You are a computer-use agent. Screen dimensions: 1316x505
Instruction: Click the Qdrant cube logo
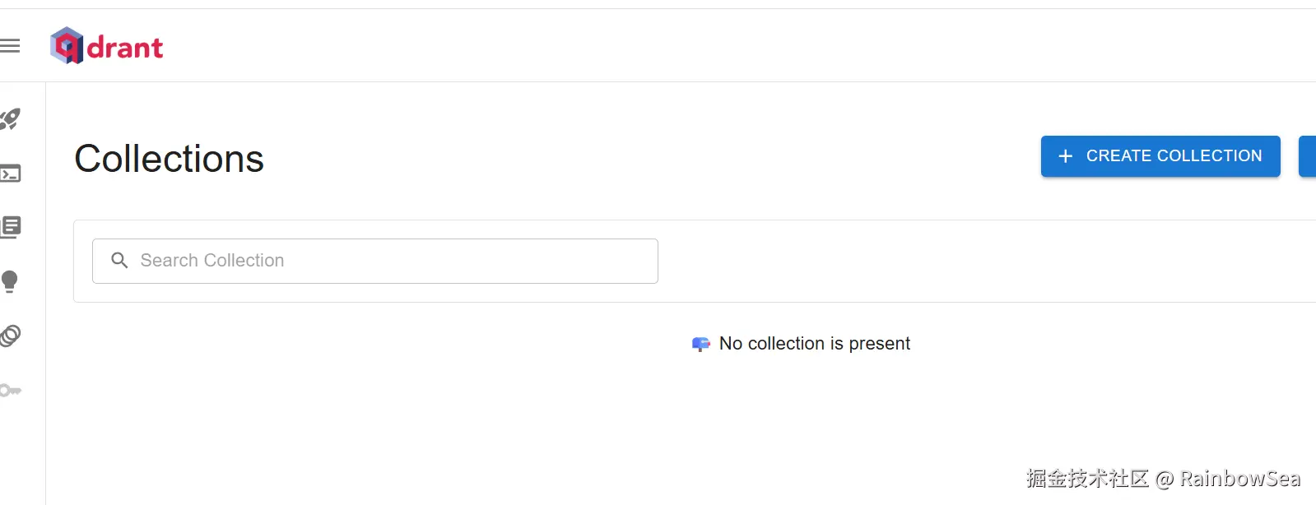[x=67, y=46]
